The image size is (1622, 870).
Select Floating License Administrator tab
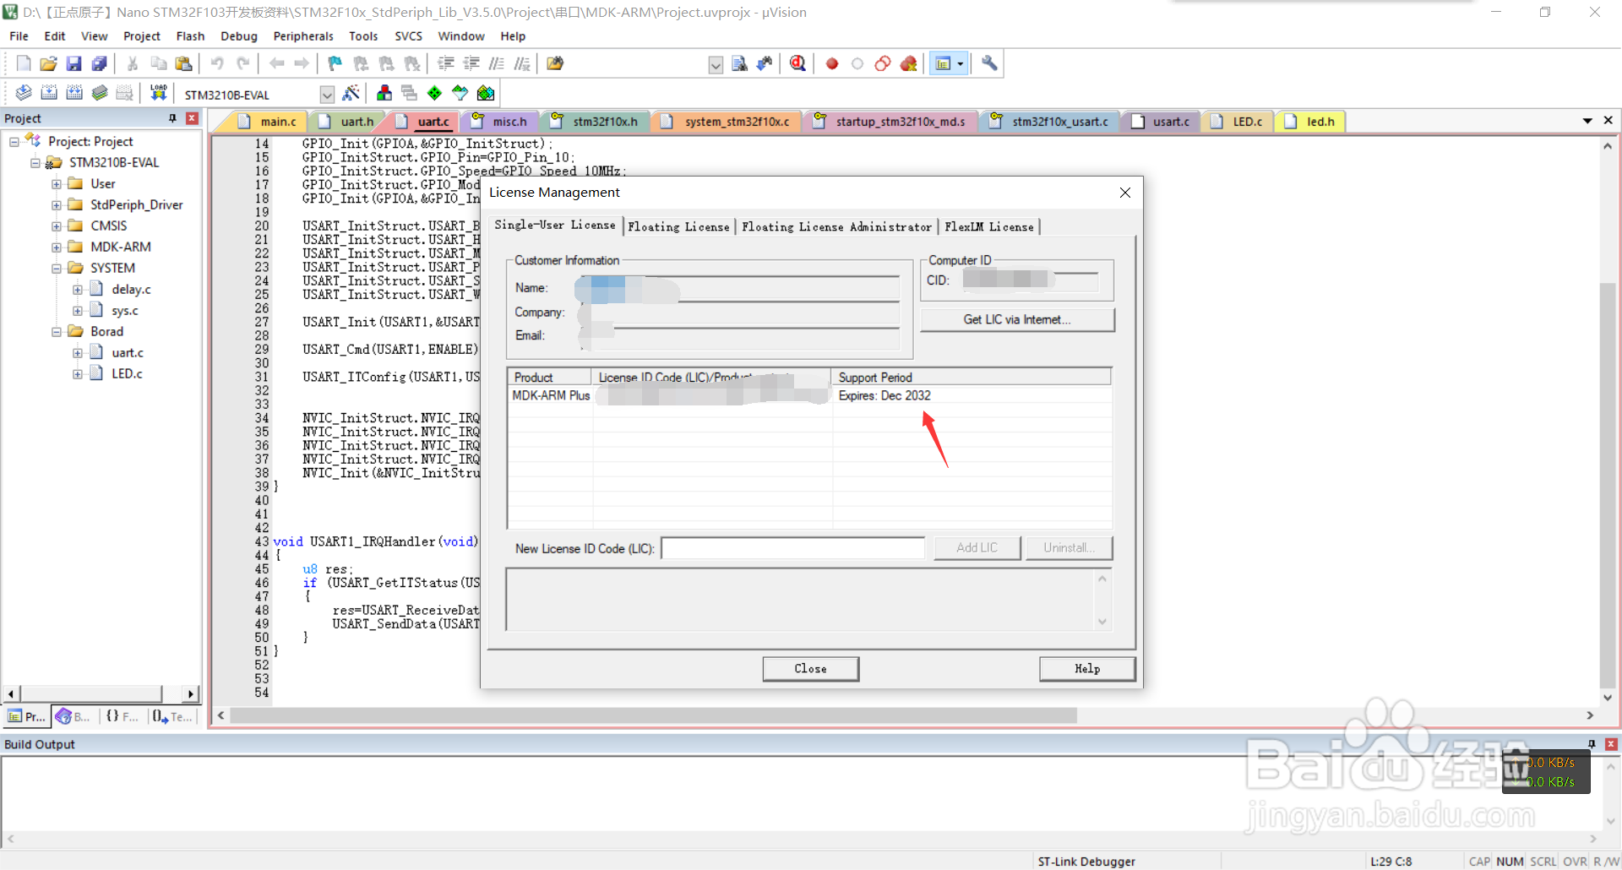click(836, 226)
